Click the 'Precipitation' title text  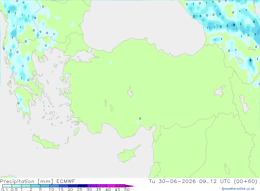[17, 181]
